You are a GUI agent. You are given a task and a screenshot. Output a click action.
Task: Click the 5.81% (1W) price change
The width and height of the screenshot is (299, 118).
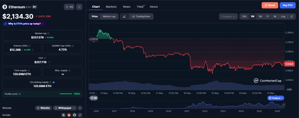(x=43, y=16)
